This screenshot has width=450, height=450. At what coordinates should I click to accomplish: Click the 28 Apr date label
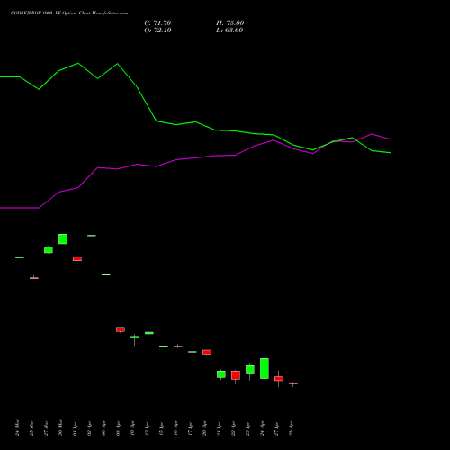coord(291,428)
